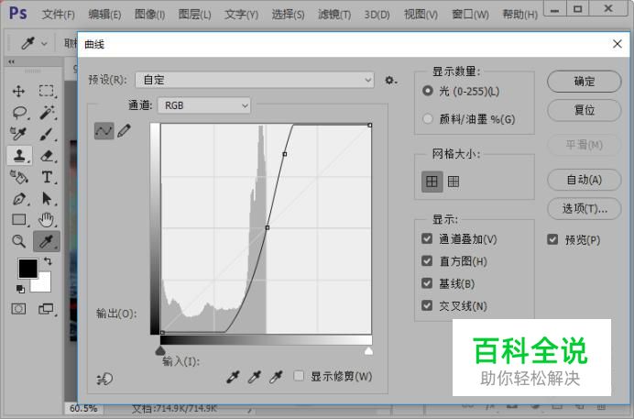This screenshot has height=419, width=634.
Task: Select the 颜料/油墨 % radio option
Action: pyautogui.click(x=427, y=119)
